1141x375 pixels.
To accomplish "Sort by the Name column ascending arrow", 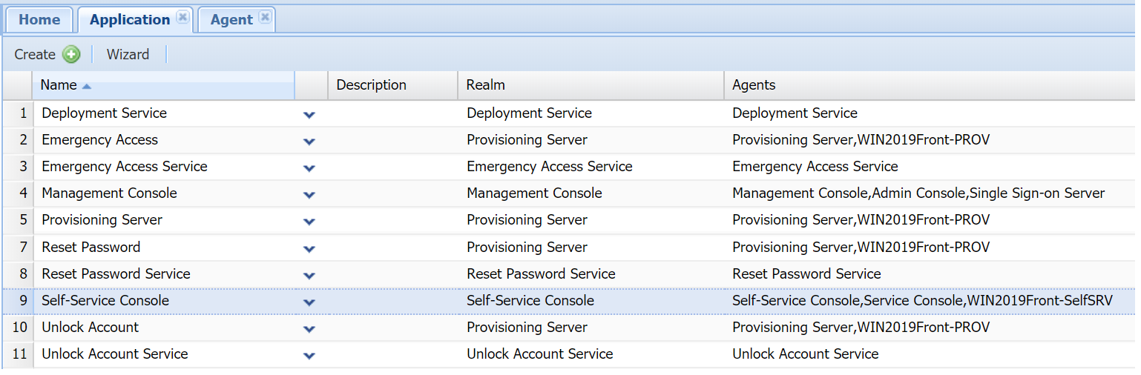I will point(87,86).
